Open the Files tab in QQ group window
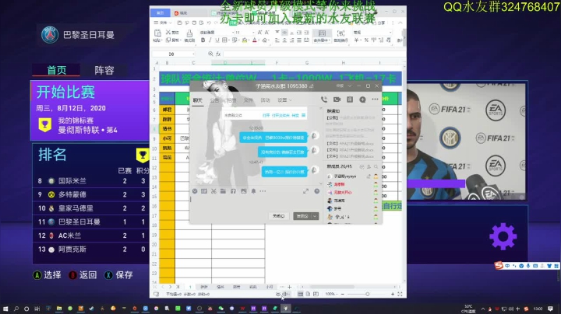The height and width of the screenshot is (314, 561). [249, 100]
